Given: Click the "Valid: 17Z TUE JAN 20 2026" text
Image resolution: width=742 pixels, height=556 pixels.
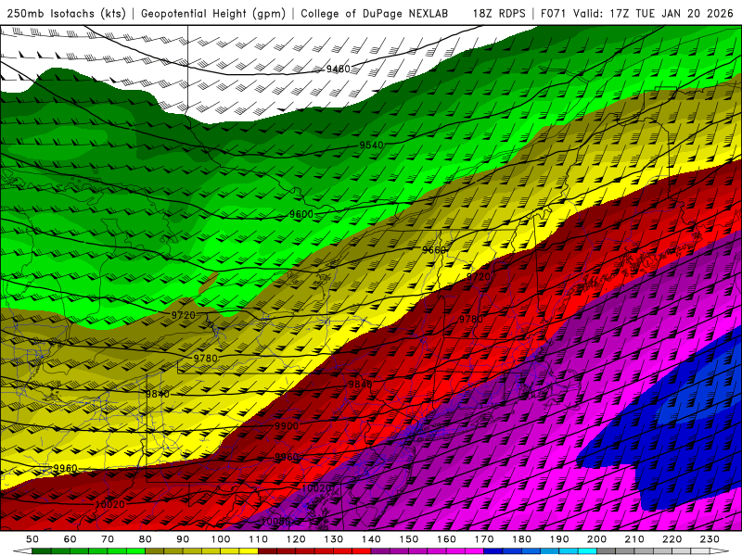Looking at the screenshot, I should [x=653, y=13].
